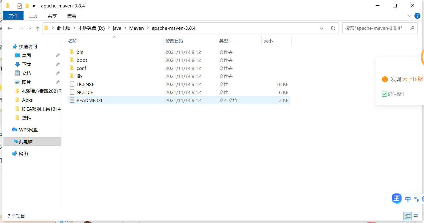Screen dimensions: 424x223
Task: Click the properties checkmark quick access icon
Action: 20,6
